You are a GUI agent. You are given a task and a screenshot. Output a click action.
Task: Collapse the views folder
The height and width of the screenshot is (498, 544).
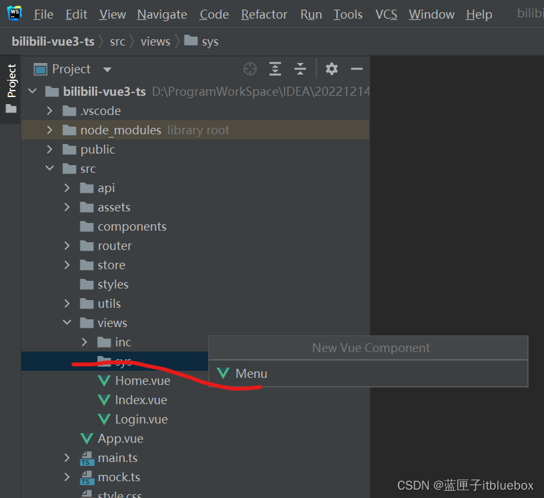[67, 323]
